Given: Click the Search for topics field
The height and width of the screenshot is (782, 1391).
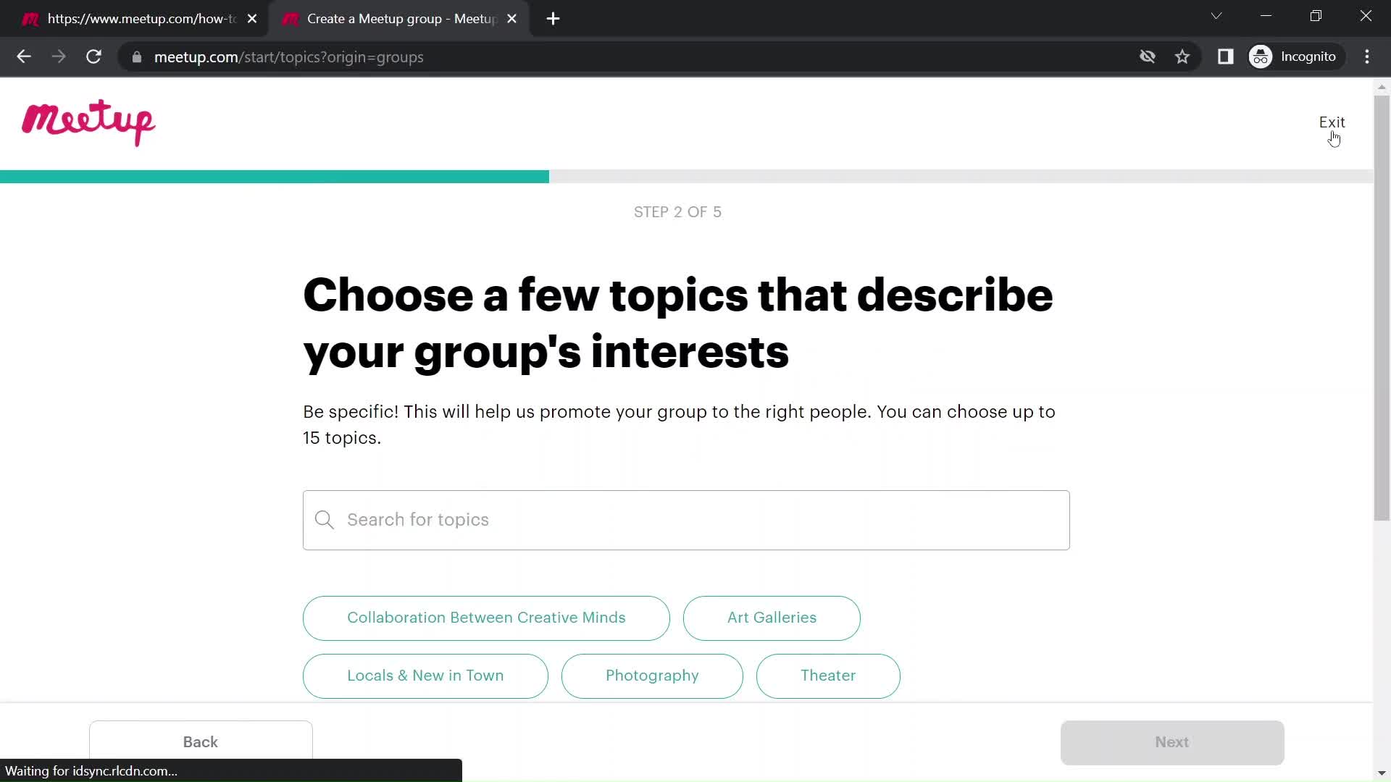Looking at the screenshot, I should tap(687, 519).
